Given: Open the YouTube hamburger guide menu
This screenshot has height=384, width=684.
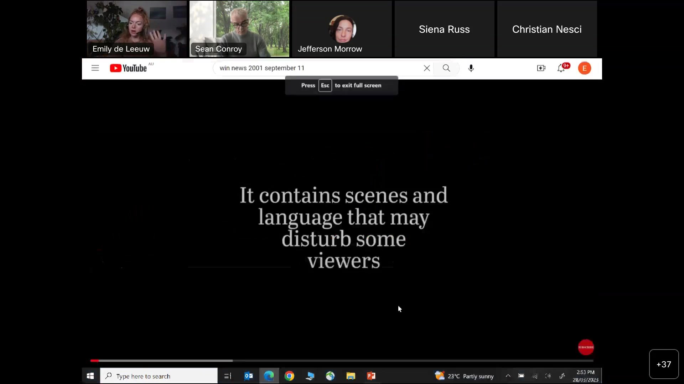Looking at the screenshot, I should tap(95, 68).
